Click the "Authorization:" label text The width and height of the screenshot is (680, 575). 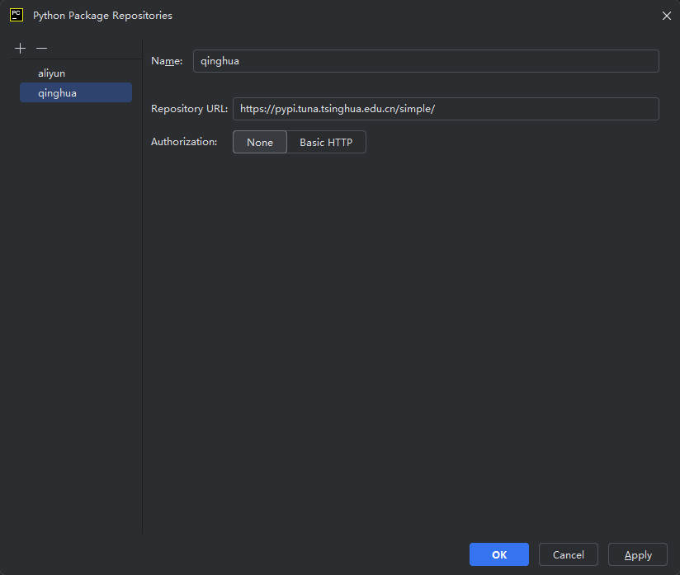[184, 142]
